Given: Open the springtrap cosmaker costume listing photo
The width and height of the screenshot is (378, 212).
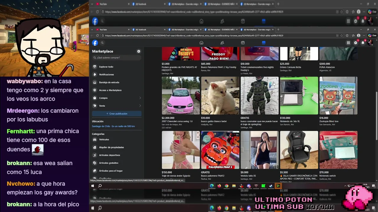Looking at the screenshot, I should [x=260, y=96].
